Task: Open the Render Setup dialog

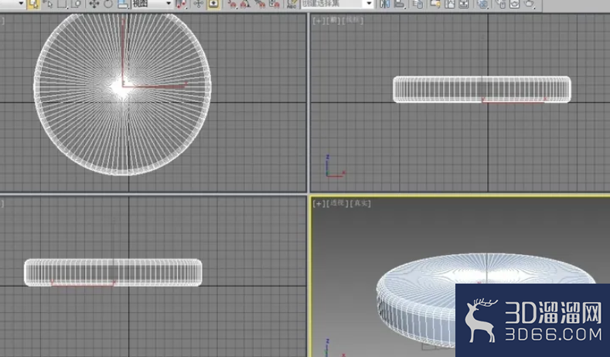Action: tap(501, 4)
